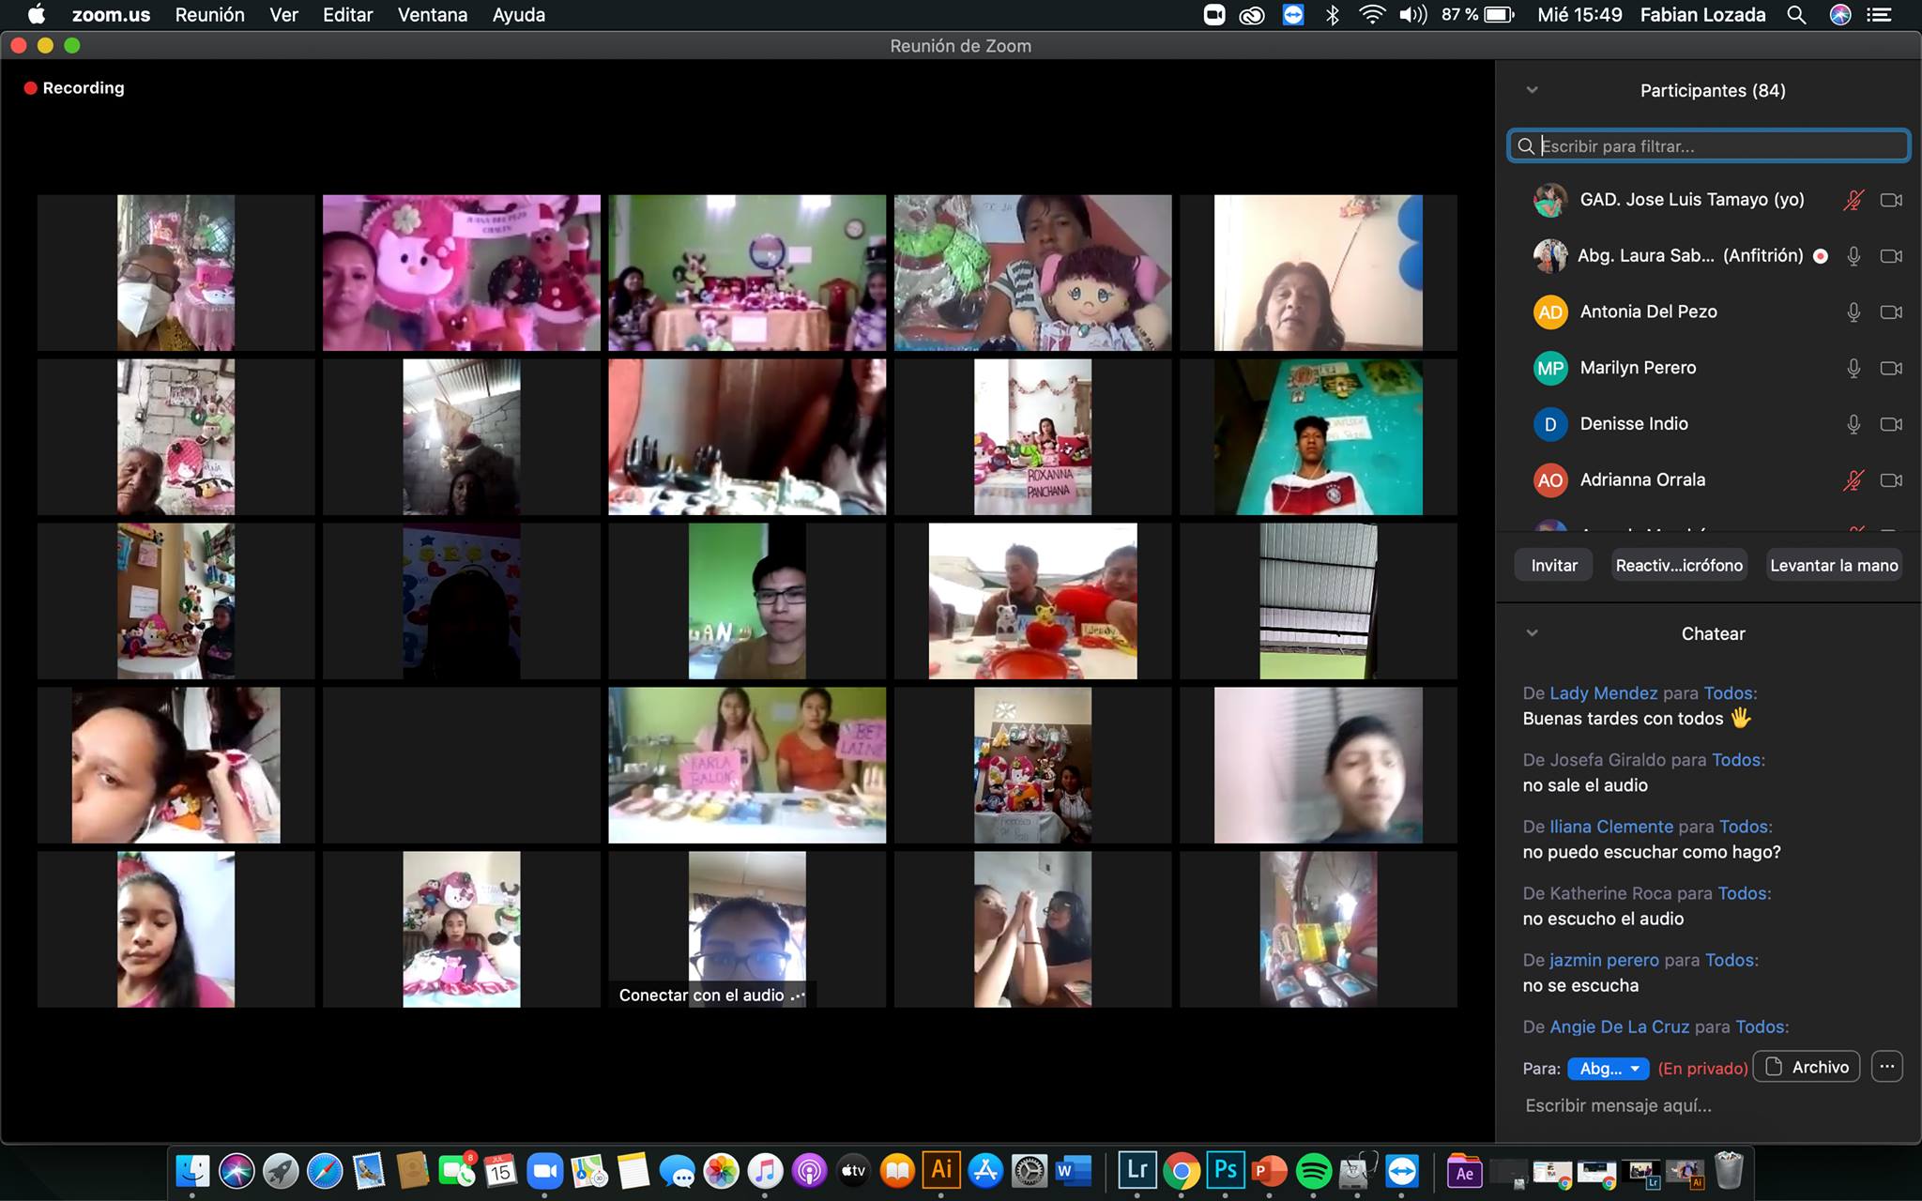Screen dimensions: 1922x1201
Task: Select the Roxanna Panchana video thumbnail
Action: click(x=1032, y=437)
